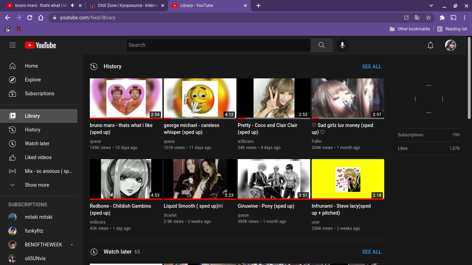Open Subscriptions in sidebar
The height and width of the screenshot is (265, 472).
pyautogui.click(x=39, y=94)
